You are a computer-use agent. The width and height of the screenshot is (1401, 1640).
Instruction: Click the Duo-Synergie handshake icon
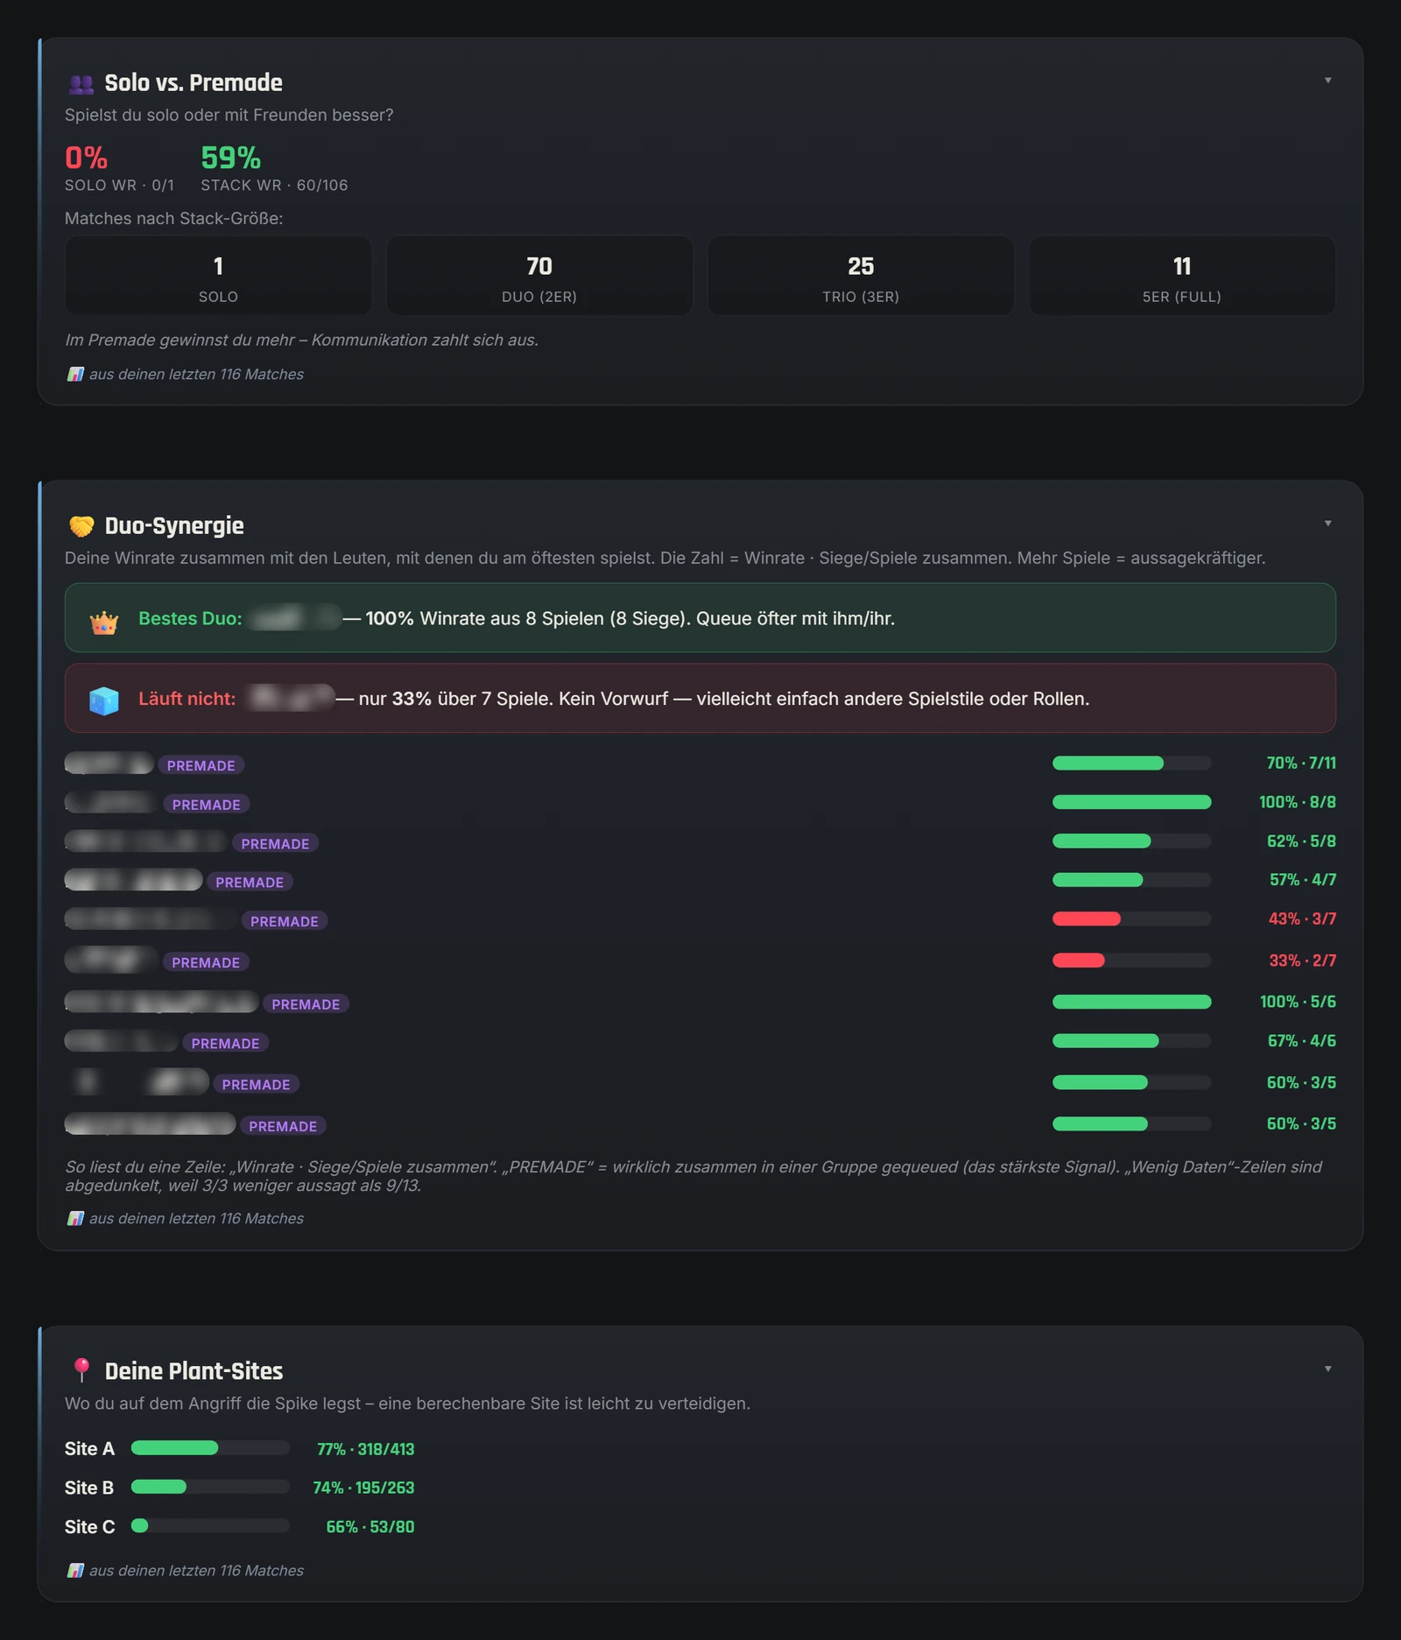click(x=81, y=526)
